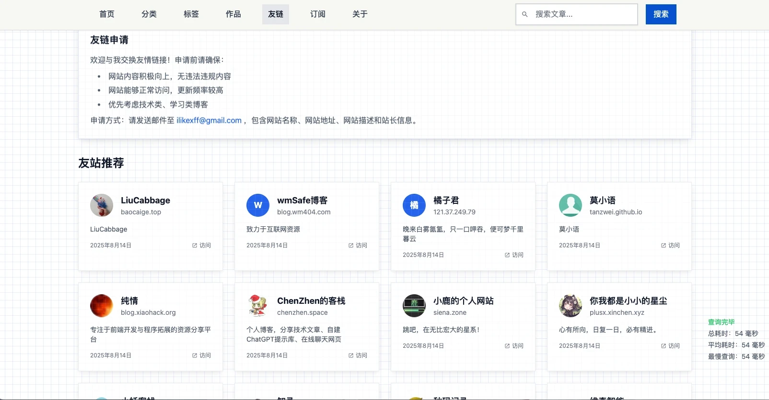Click the 友站推荐 section heading

tap(101, 163)
